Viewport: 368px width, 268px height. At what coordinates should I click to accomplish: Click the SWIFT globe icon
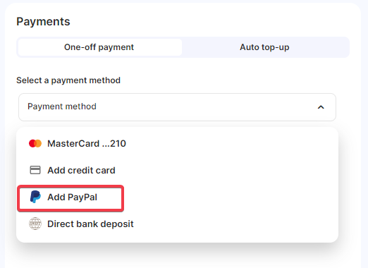(x=35, y=224)
